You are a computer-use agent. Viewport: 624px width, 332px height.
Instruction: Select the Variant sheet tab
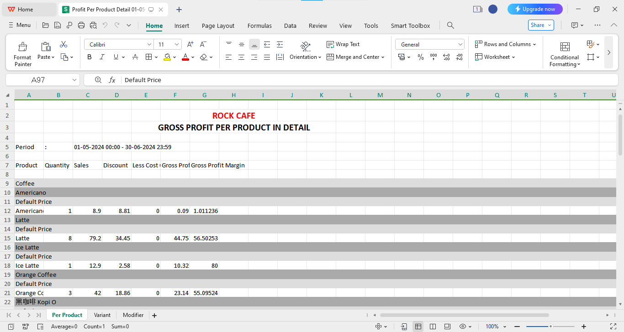tap(102, 315)
